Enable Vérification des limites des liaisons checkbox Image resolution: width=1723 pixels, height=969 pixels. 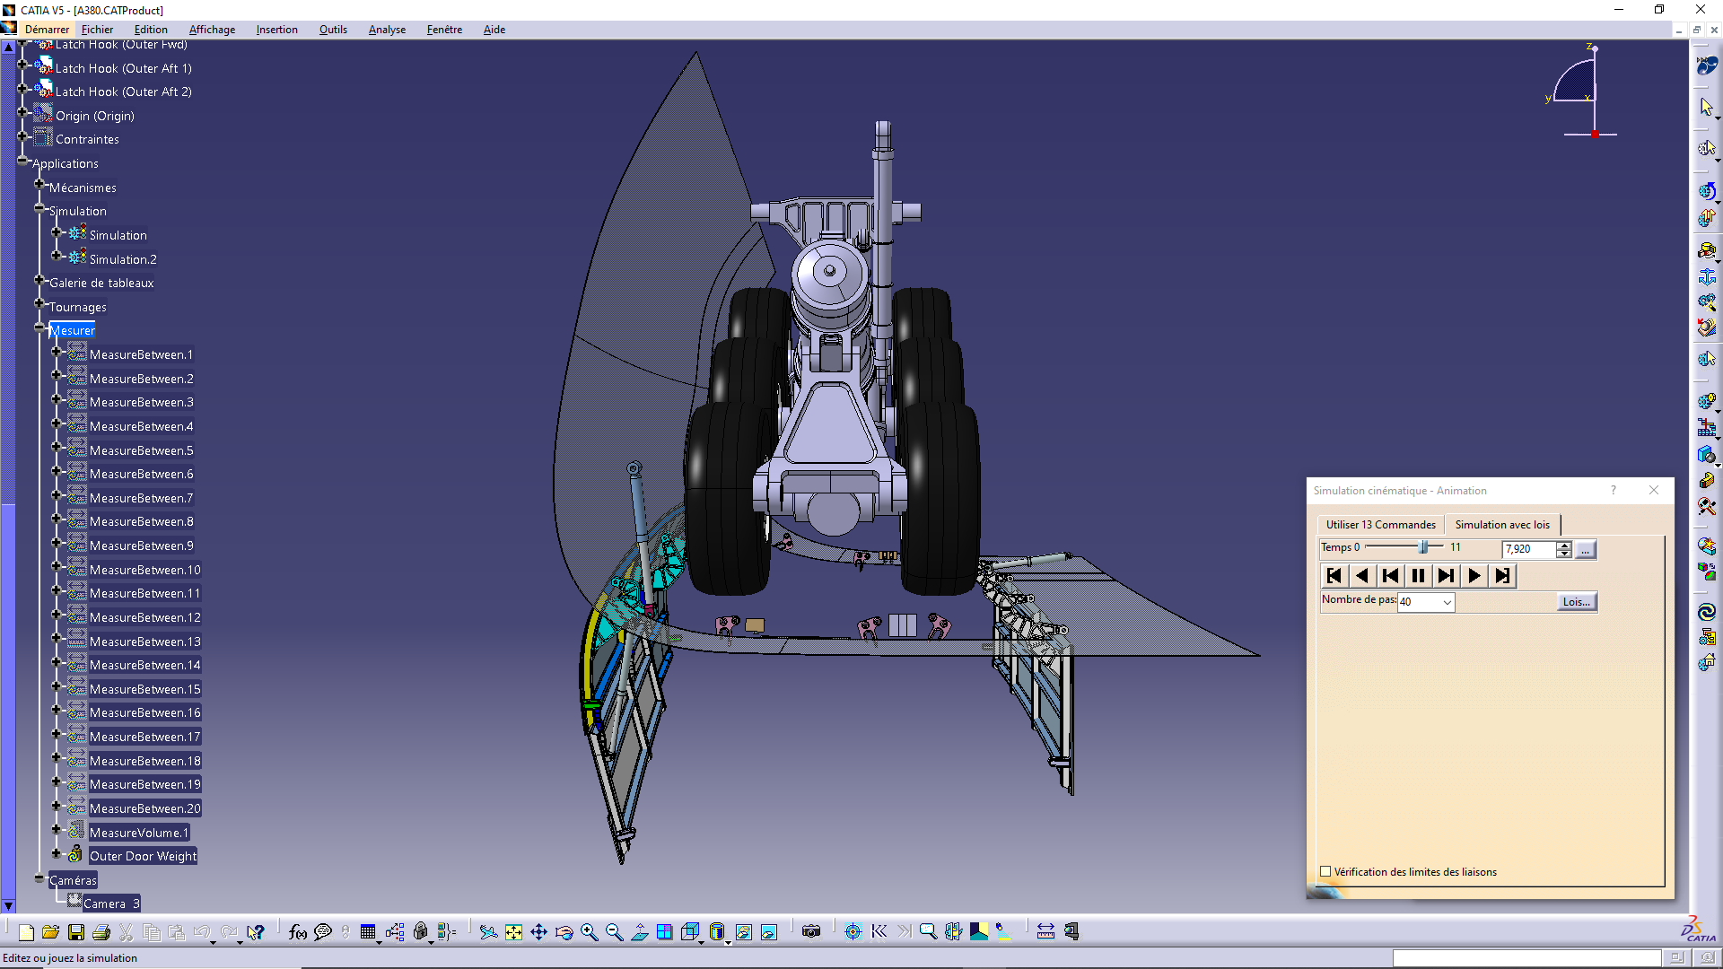tap(1325, 871)
